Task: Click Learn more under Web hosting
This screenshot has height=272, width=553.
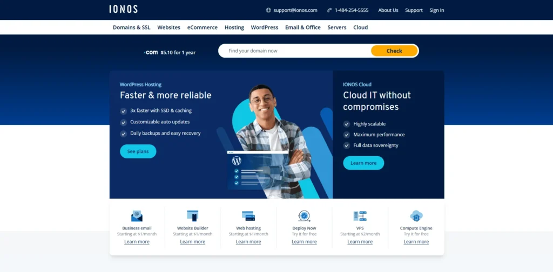Action: pos(248,242)
